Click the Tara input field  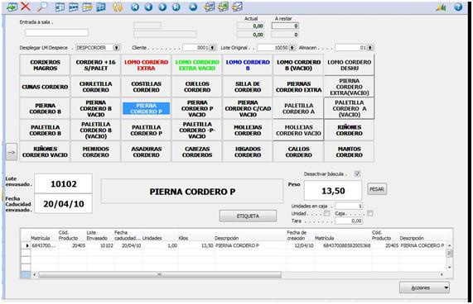[349, 221]
